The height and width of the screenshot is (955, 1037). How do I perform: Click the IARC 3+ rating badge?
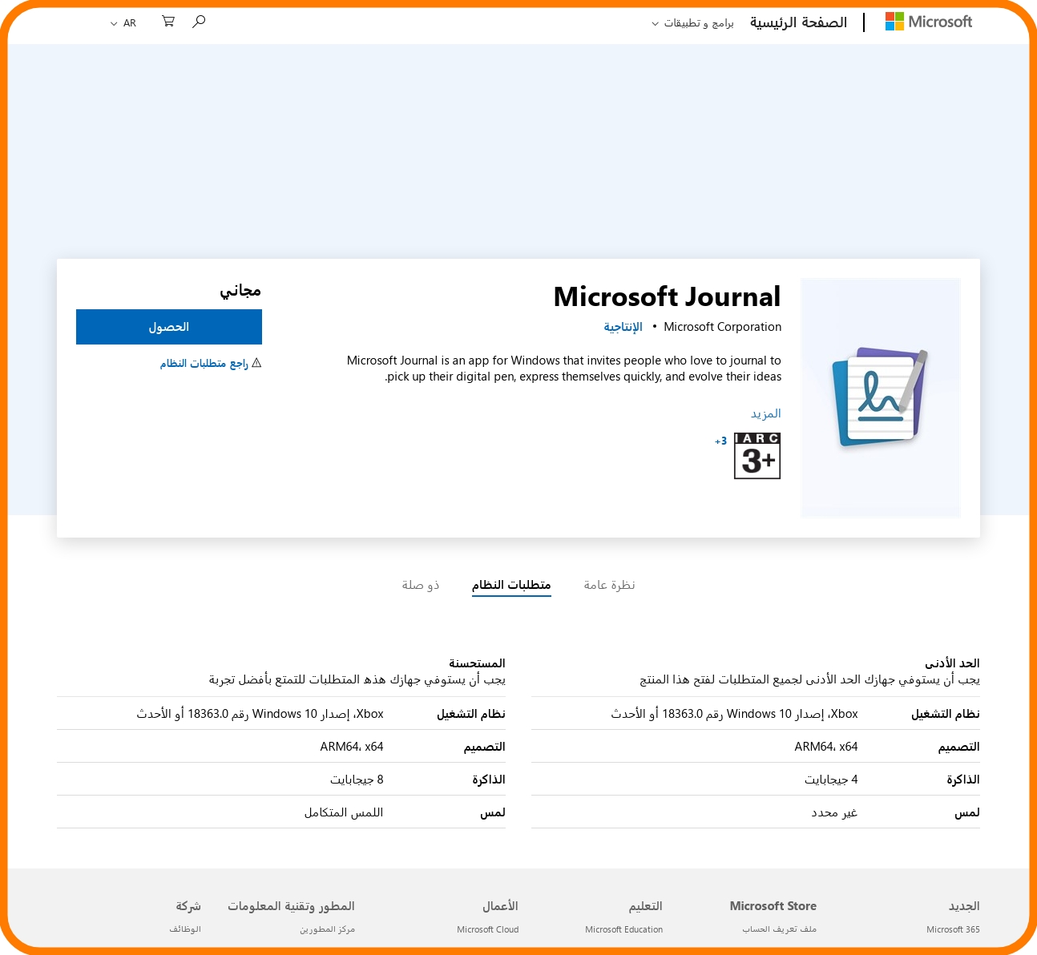pyautogui.click(x=757, y=456)
